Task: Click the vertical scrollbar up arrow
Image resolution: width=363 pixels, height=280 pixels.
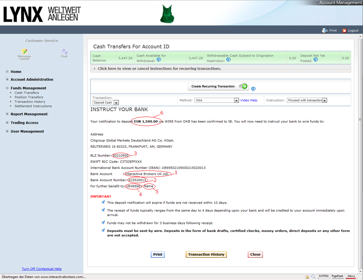Action: coord(361,36)
